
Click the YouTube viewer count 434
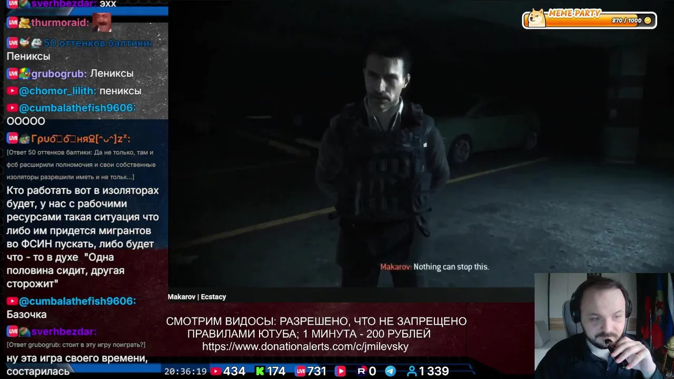234,371
